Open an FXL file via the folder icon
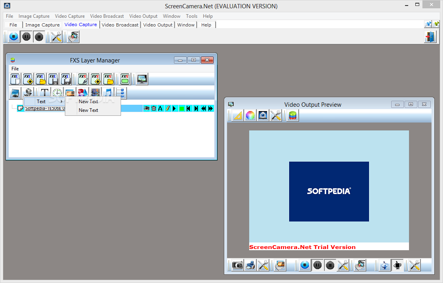 pos(40,79)
